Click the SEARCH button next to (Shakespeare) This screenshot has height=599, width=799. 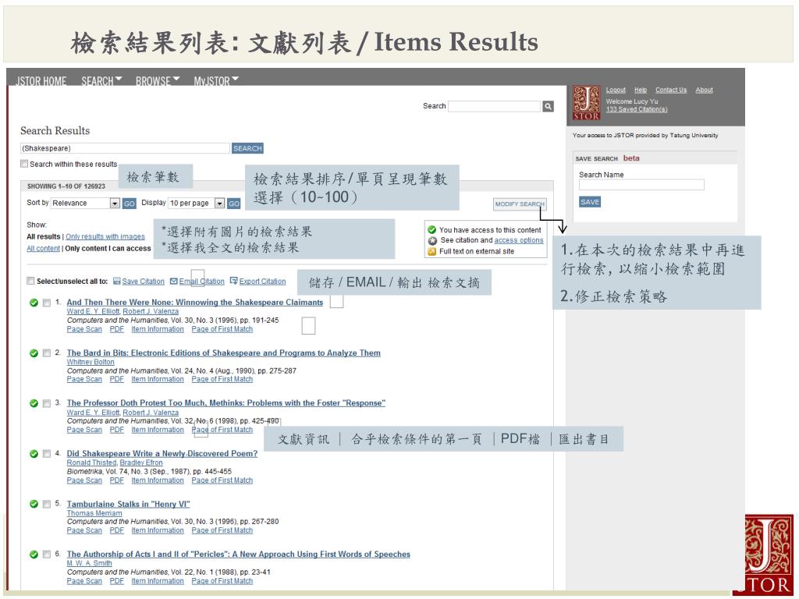tap(247, 148)
